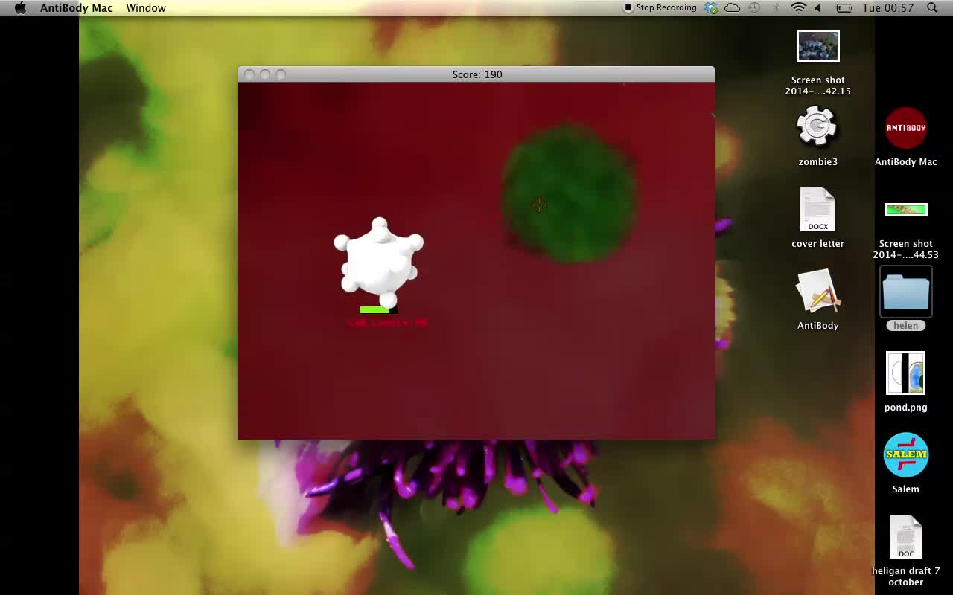This screenshot has height=595, width=953.
Task: Open Salem from the desktop
Action: click(x=905, y=454)
